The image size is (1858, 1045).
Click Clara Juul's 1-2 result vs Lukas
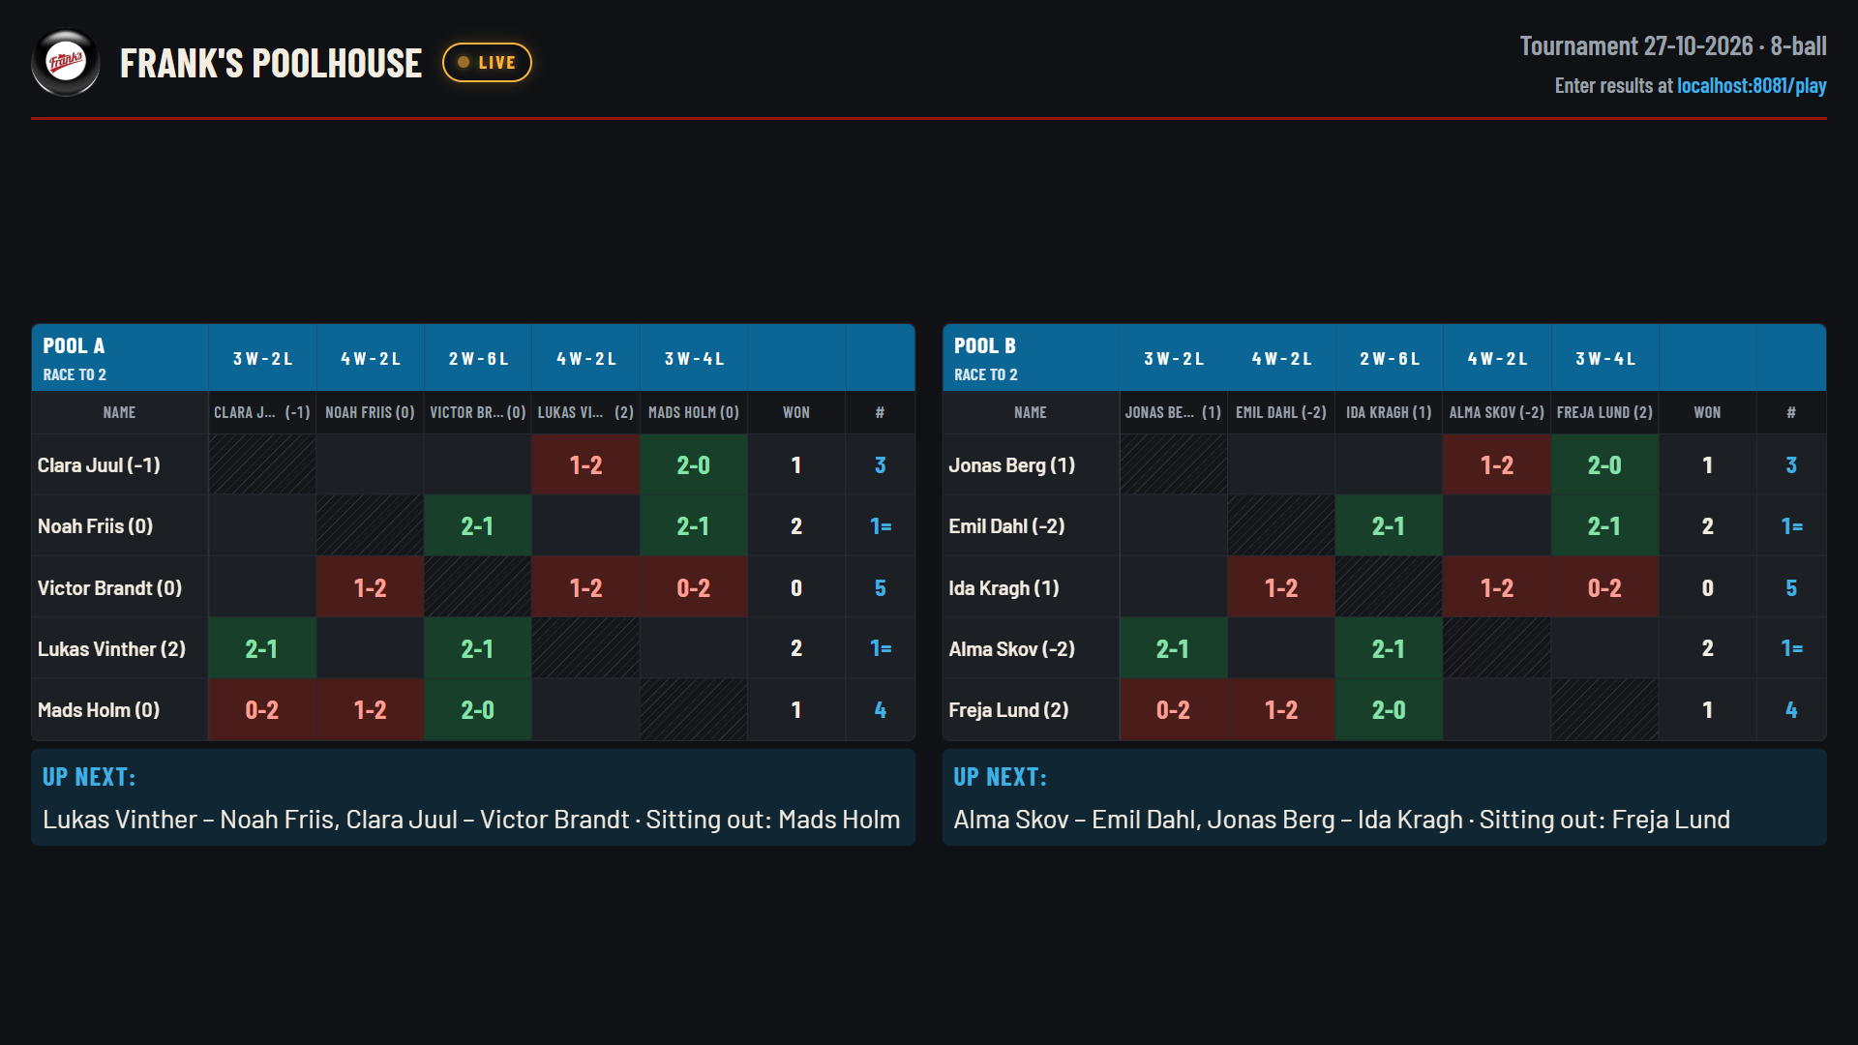585,465
